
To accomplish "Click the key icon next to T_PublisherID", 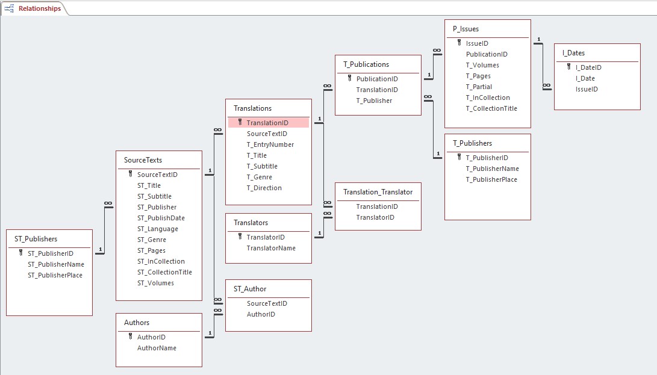I will [459, 157].
